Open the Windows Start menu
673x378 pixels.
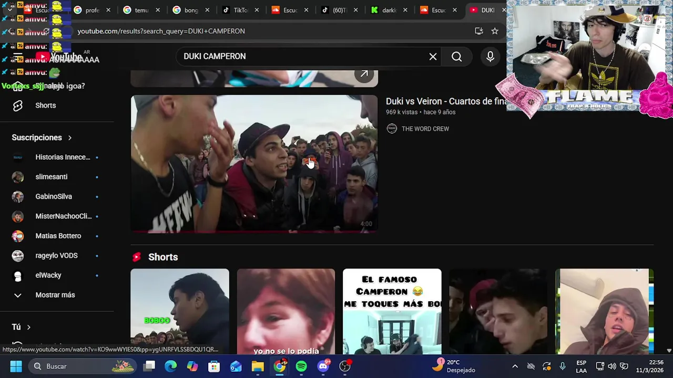point(16,366)
